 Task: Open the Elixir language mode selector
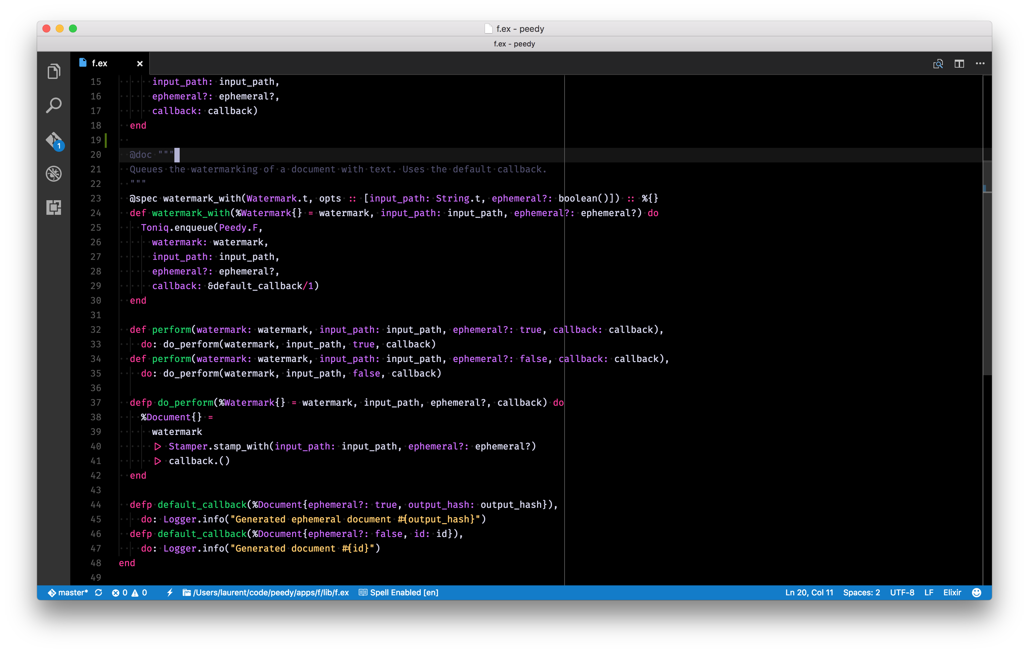coord(952,592)
